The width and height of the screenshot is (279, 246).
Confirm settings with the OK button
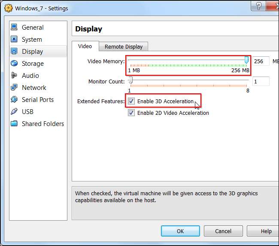180,231
